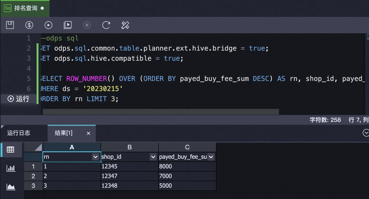Image resolution: width=369 pixels, height=199 pixels.
Task: Open the shop_id column filter dropdown
Action: click(x=153, y=157)
